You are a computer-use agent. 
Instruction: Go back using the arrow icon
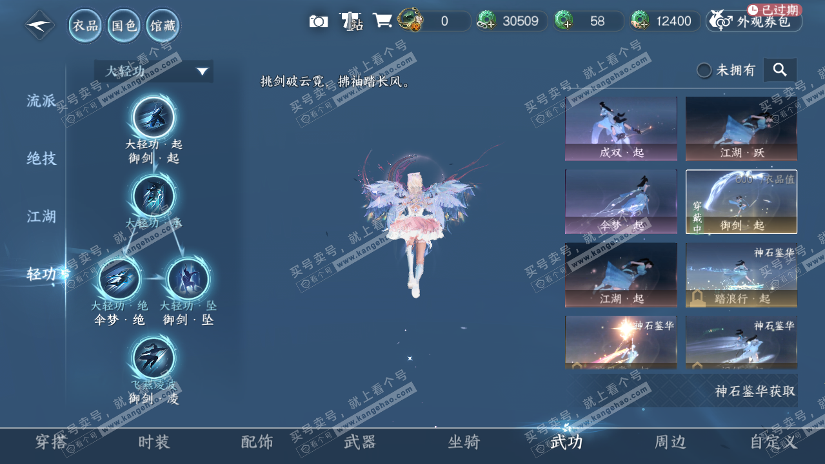pyautogui.click(x=40, y=25)
